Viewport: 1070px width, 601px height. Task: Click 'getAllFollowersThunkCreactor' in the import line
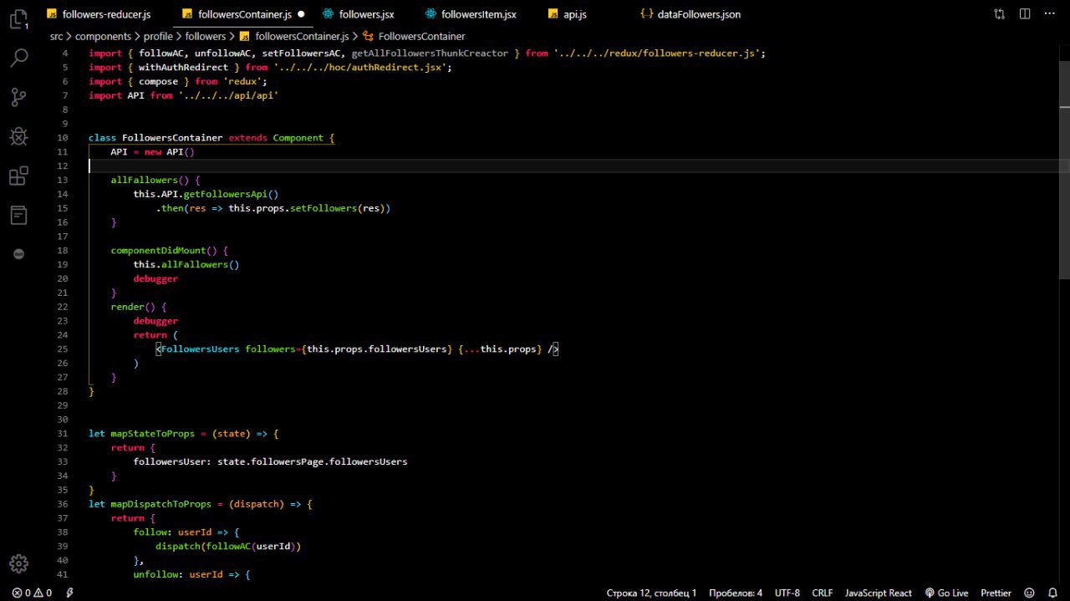430,53
